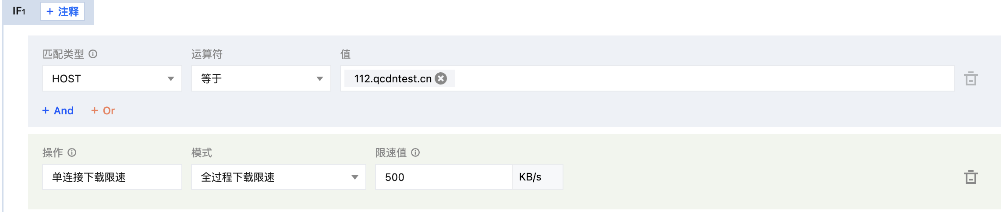
Task: Open the HOST match type dropdown
Action: (112, 78)
